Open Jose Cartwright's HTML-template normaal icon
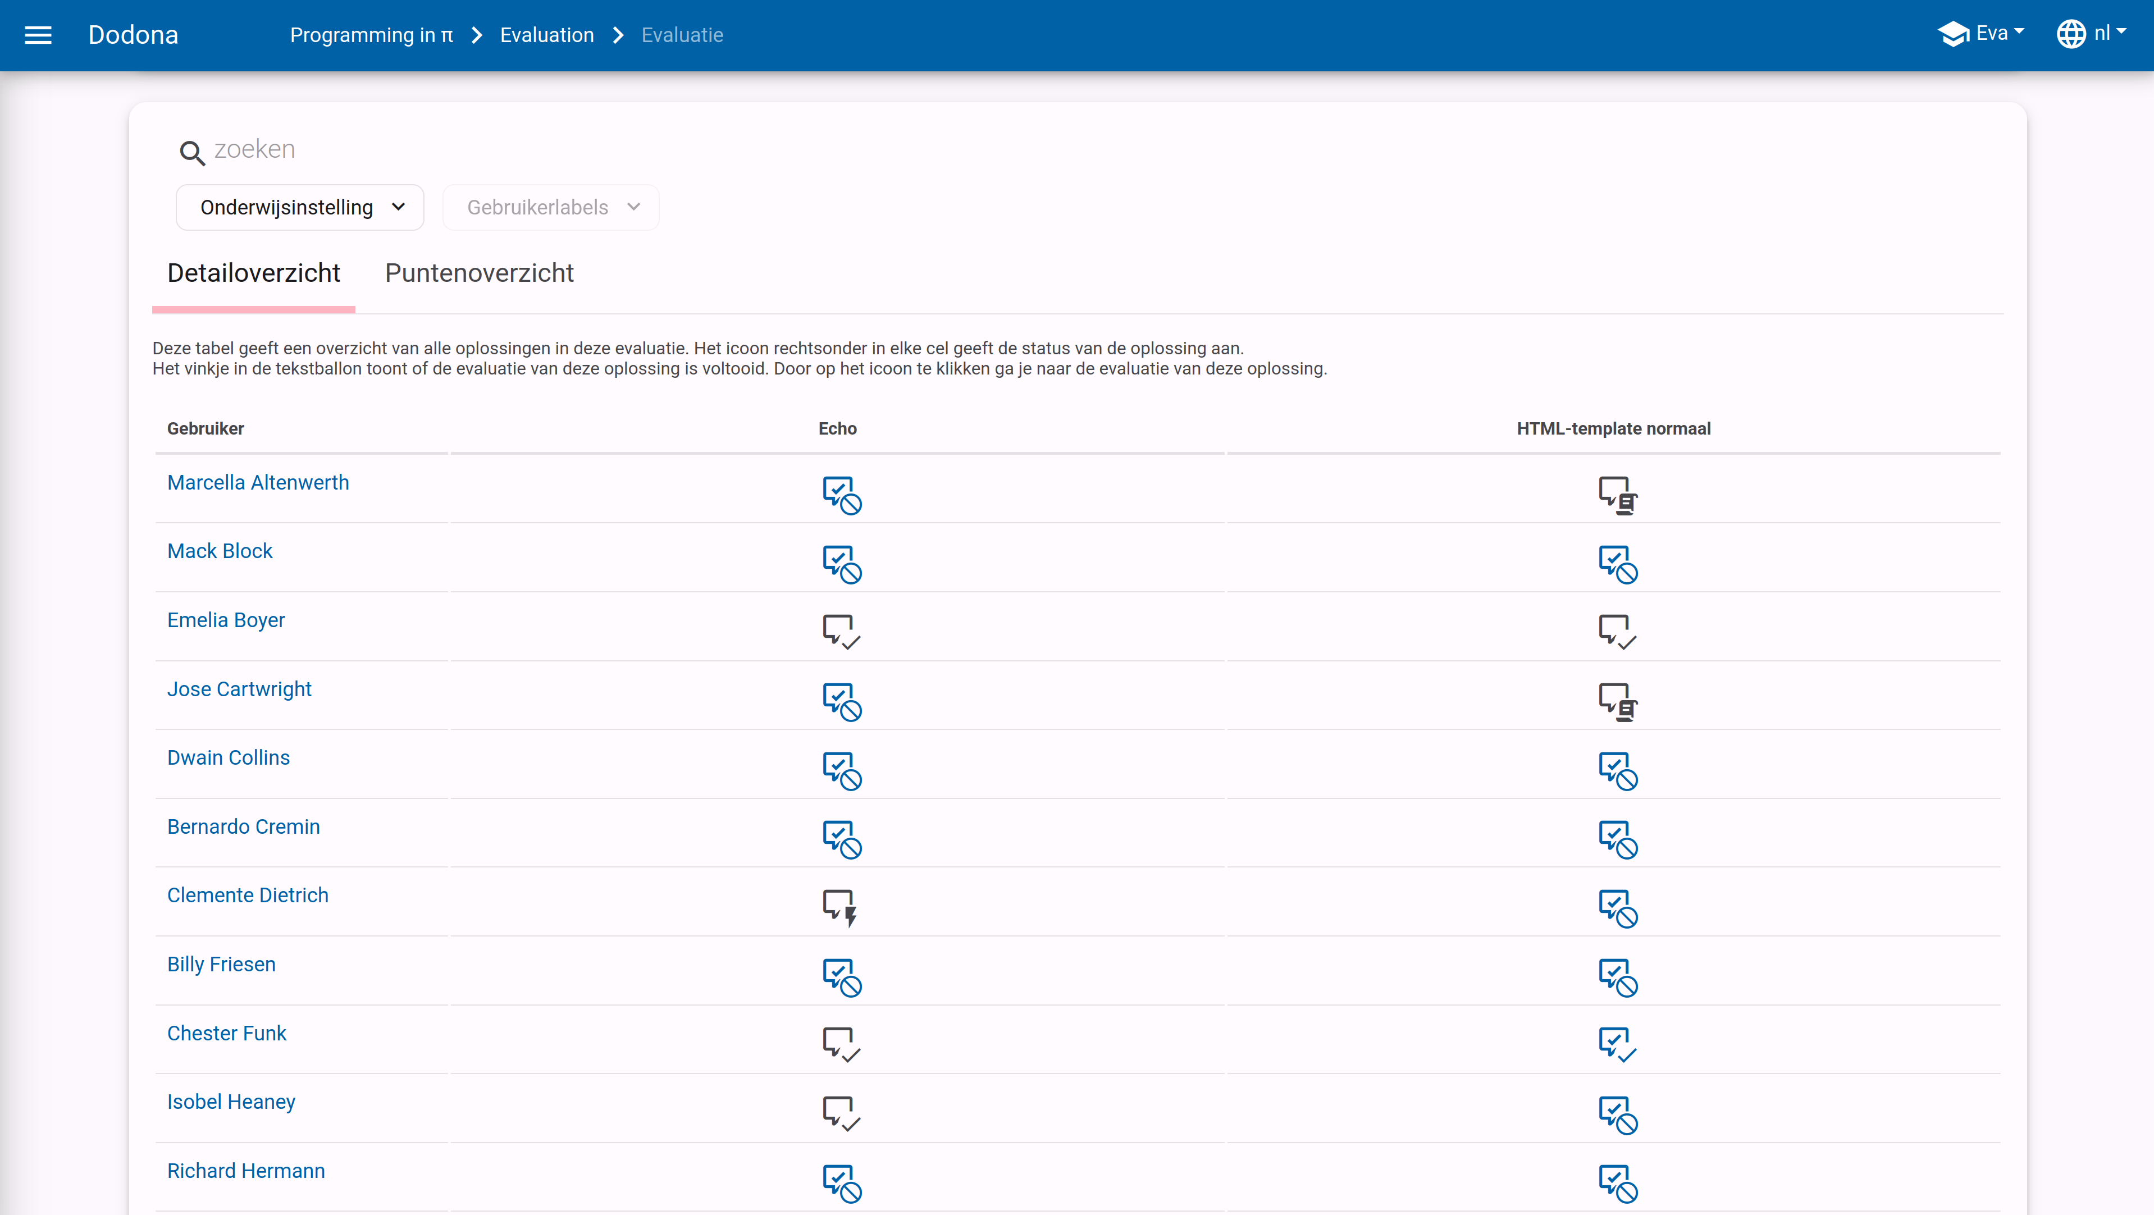 click(1617, 702)
